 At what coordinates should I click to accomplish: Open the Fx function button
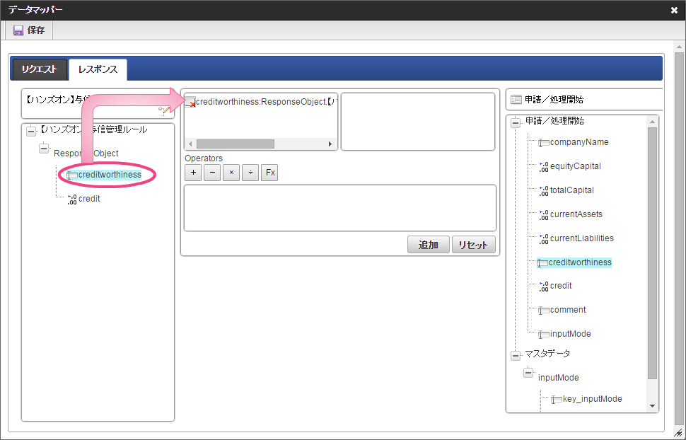269,173
